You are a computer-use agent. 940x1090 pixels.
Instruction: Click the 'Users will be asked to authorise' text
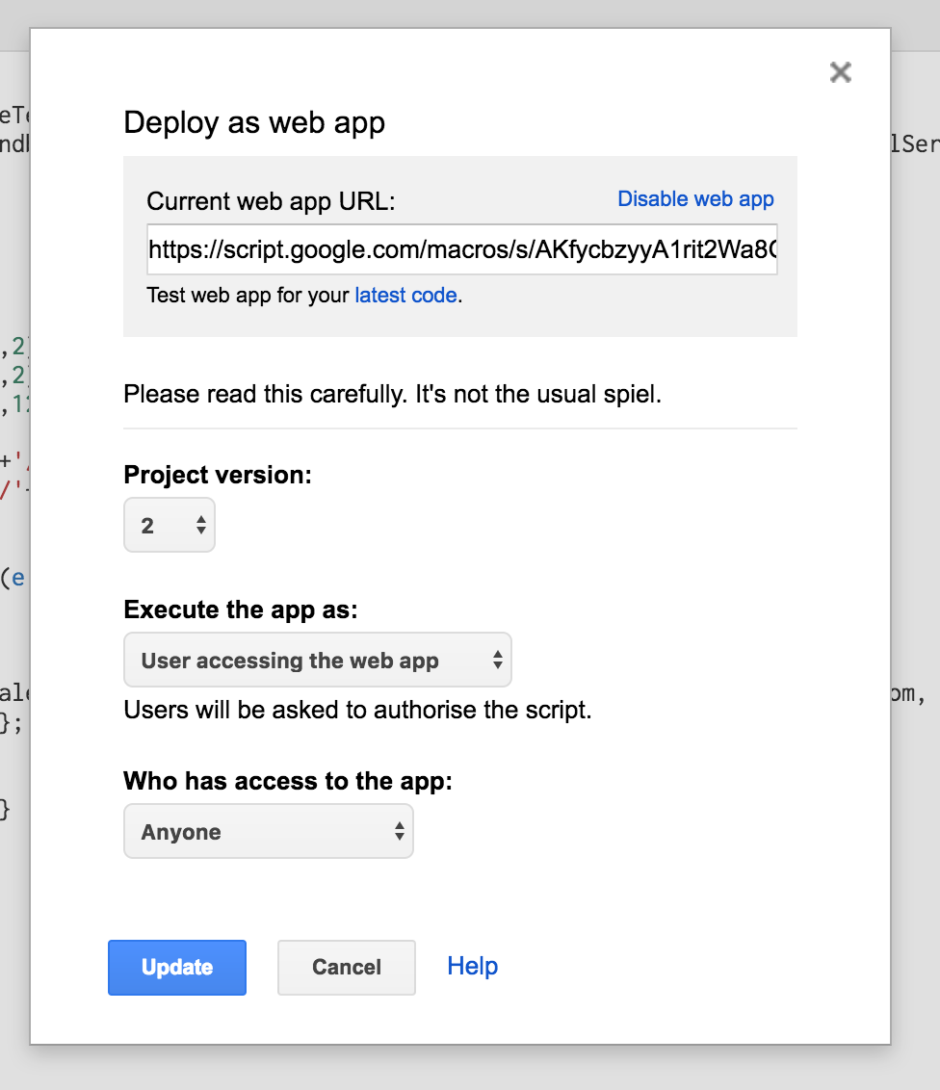click(x=357, y=711)
